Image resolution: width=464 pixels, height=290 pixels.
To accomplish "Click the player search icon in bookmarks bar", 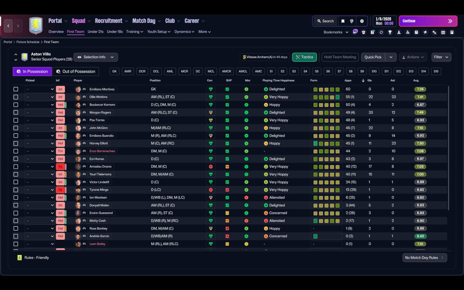I will click(408, 32).
